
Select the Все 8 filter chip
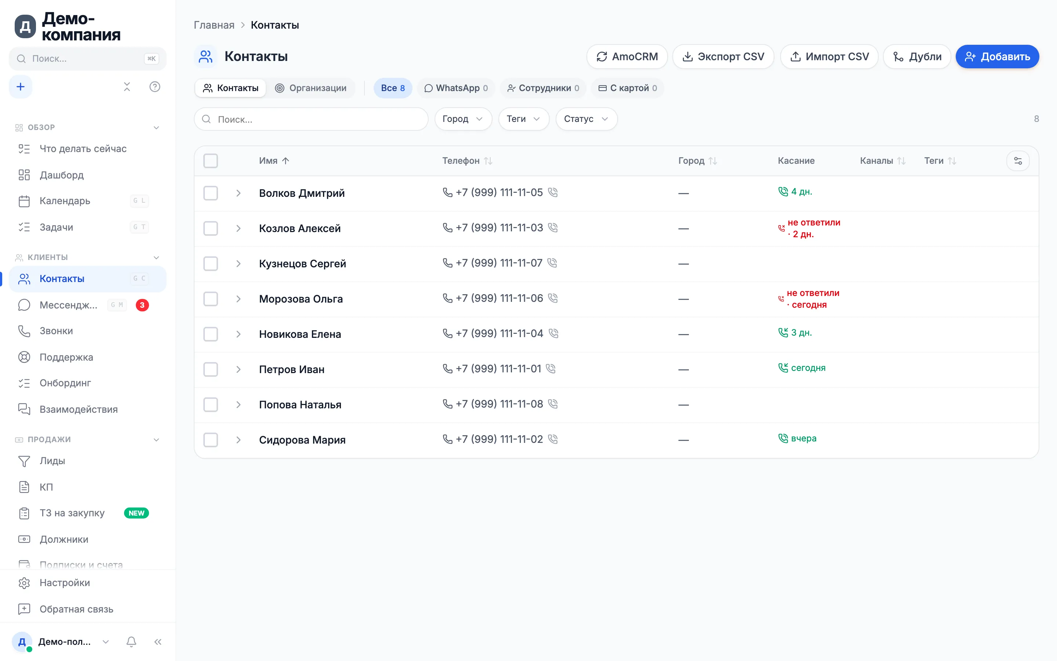point(393,88)
